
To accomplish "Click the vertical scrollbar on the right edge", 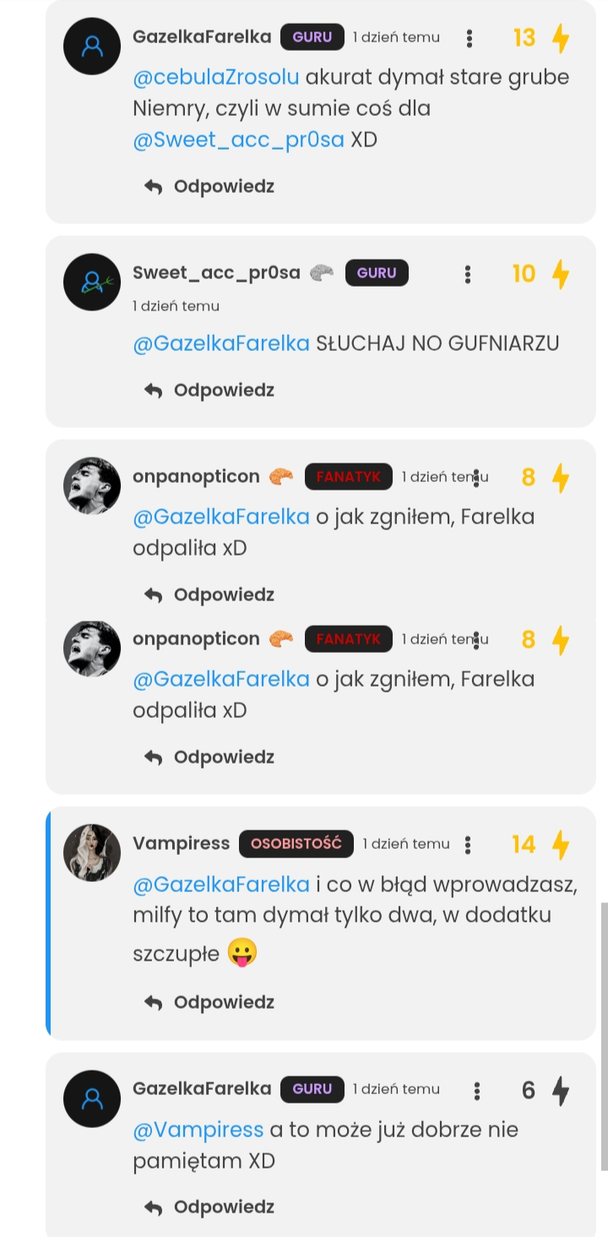I will tap(604, 1036).
